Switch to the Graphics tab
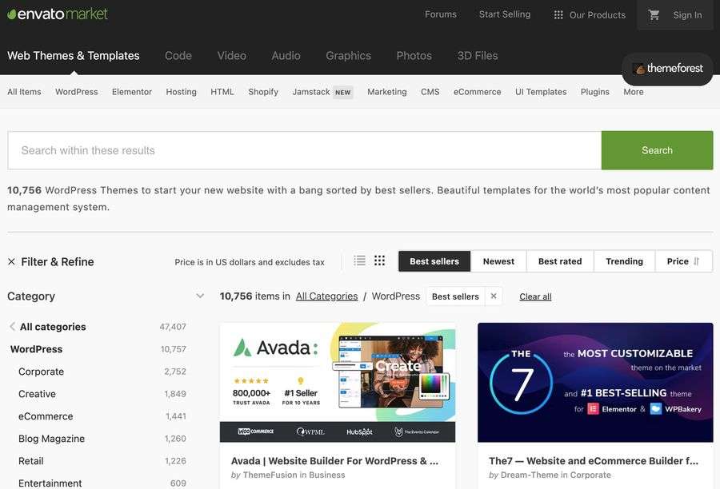This screenshot has width=720, height=489. (x=349, y=55)
